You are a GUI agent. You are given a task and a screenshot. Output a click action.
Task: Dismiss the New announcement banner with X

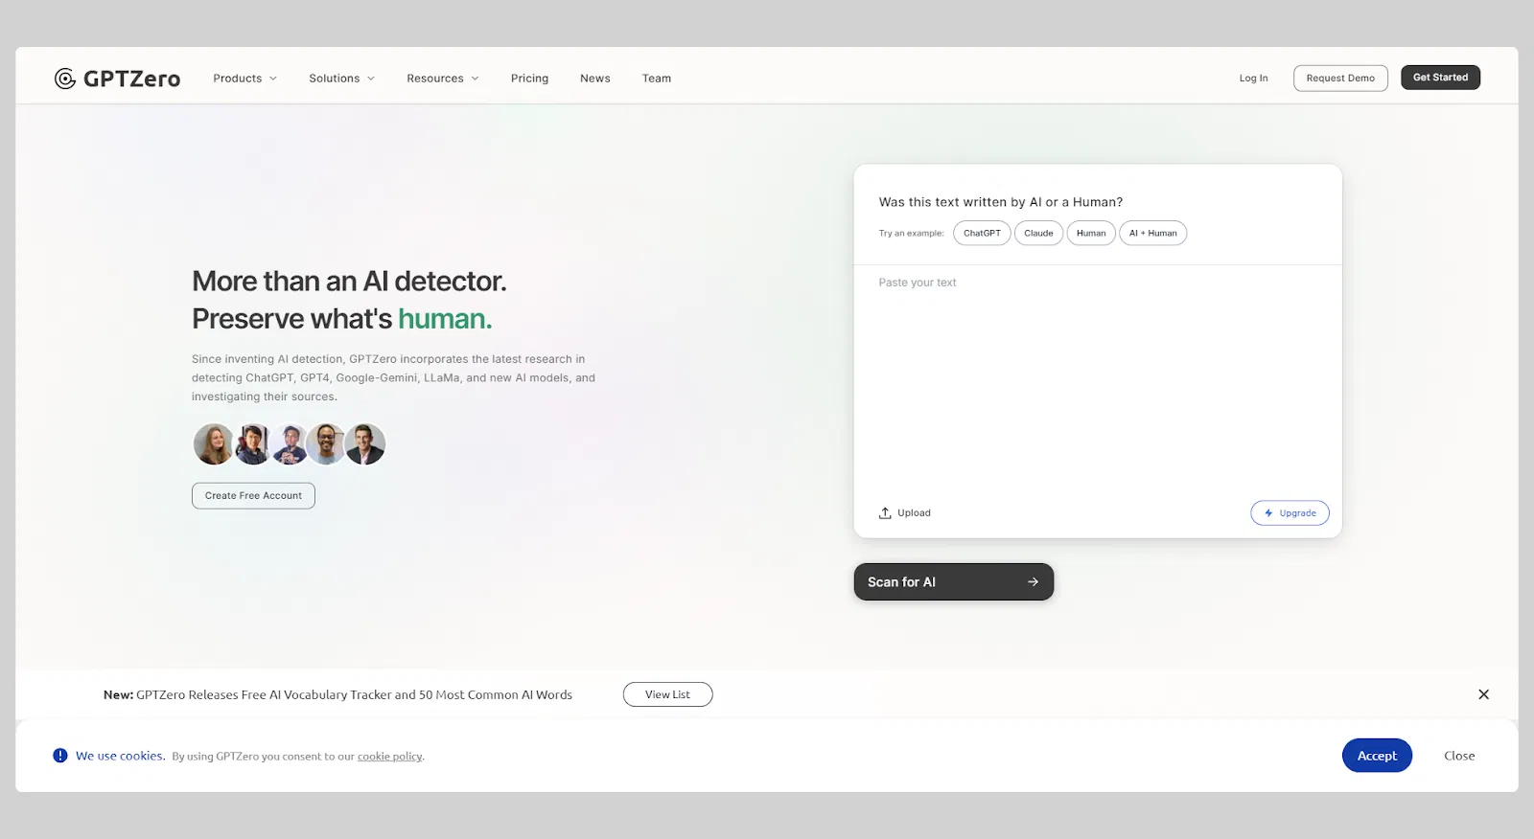(x=1483, y=694)
